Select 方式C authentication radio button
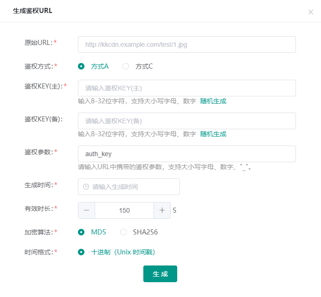The width and height of the screenshot is (321, 297). coord(126,66)
